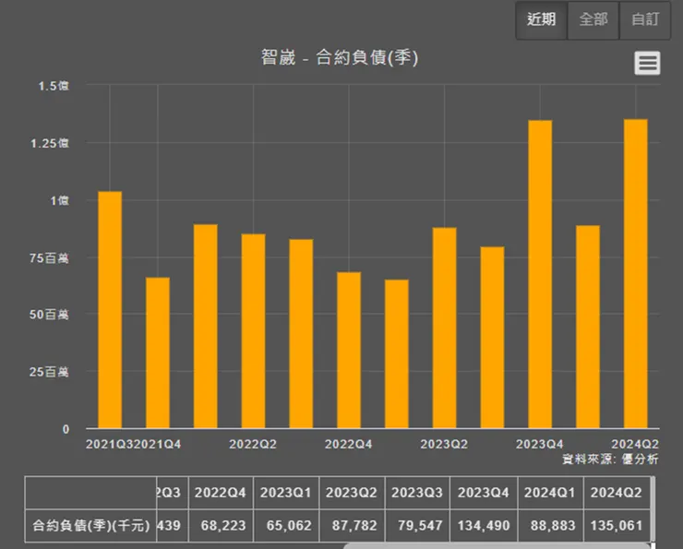Click the row label 合約負債(季)(千元)
The image size is (683, 549).
[x=91, y=526]
